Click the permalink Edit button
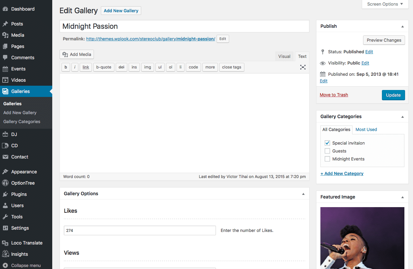 coord(223,39)
